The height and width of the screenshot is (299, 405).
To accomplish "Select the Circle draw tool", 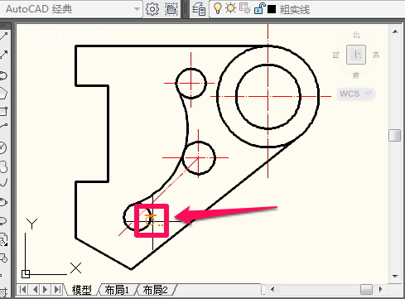I will (x=3, y=147).
